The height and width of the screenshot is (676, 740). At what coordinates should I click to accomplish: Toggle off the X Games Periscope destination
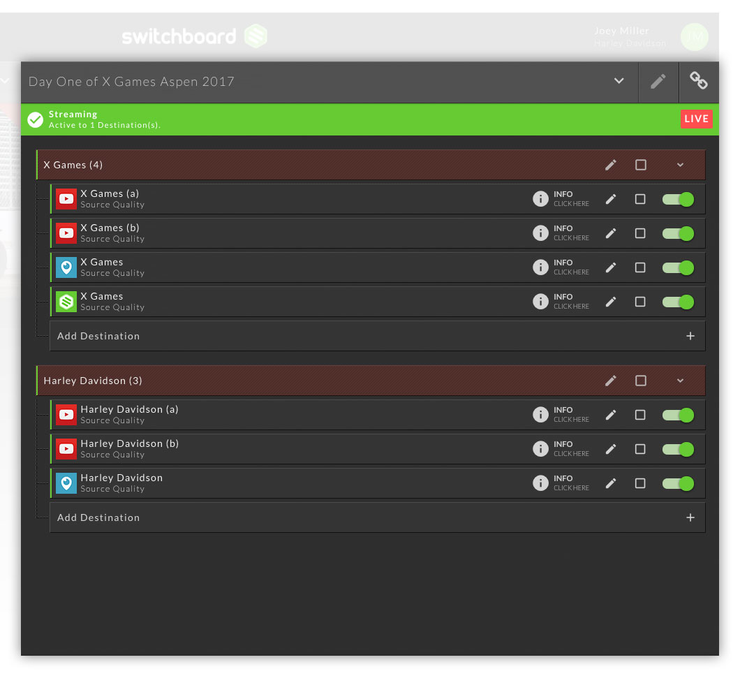678,267
